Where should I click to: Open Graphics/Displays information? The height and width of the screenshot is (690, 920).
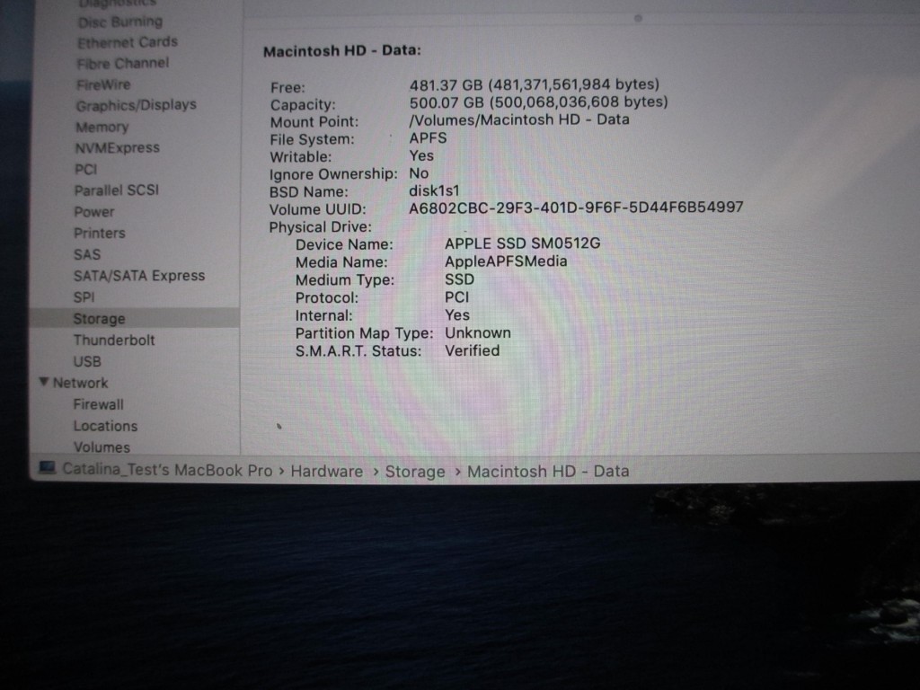137,106
